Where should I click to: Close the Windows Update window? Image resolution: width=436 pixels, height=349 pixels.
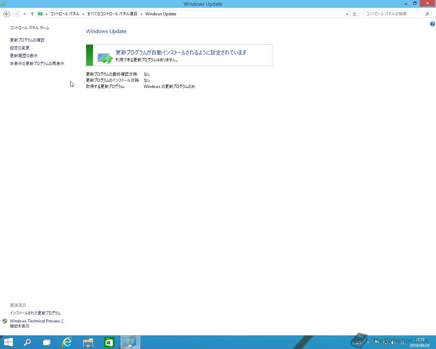click(x=427, y=4)
